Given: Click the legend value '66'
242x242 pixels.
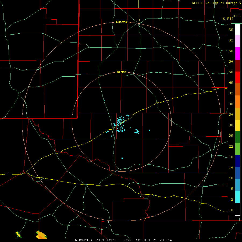Looking at the screenshot, I should coord(231,30).
